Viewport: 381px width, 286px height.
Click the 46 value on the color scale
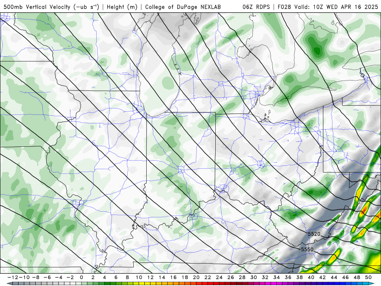pos(346,277)
